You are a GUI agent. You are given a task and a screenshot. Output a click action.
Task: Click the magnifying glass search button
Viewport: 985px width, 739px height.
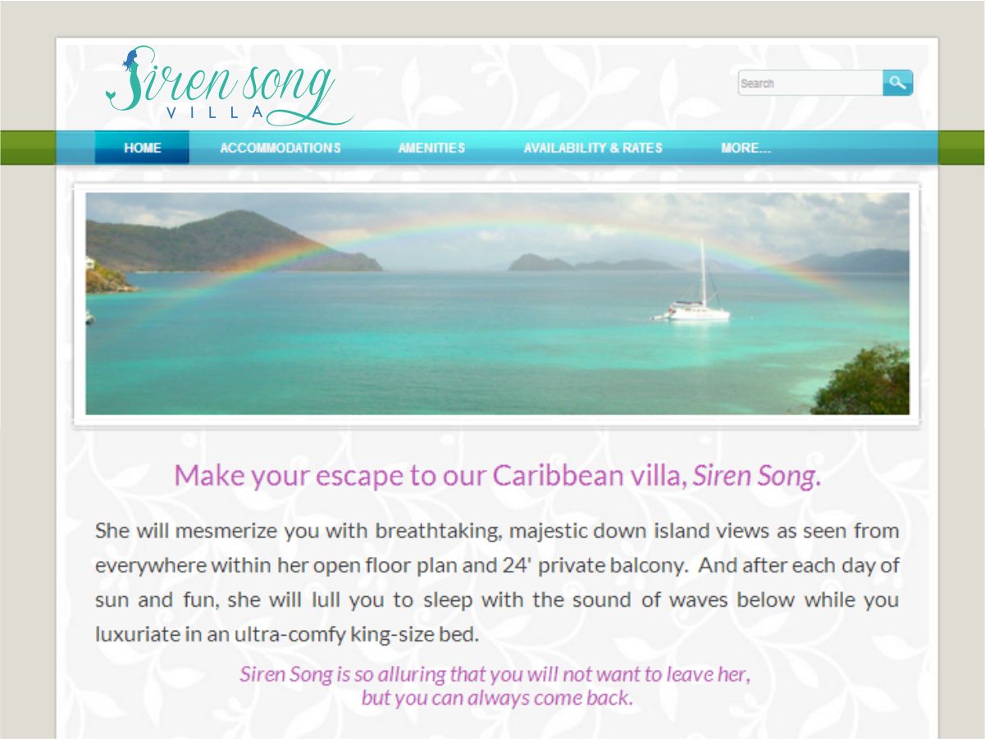[x=897, y=83]
